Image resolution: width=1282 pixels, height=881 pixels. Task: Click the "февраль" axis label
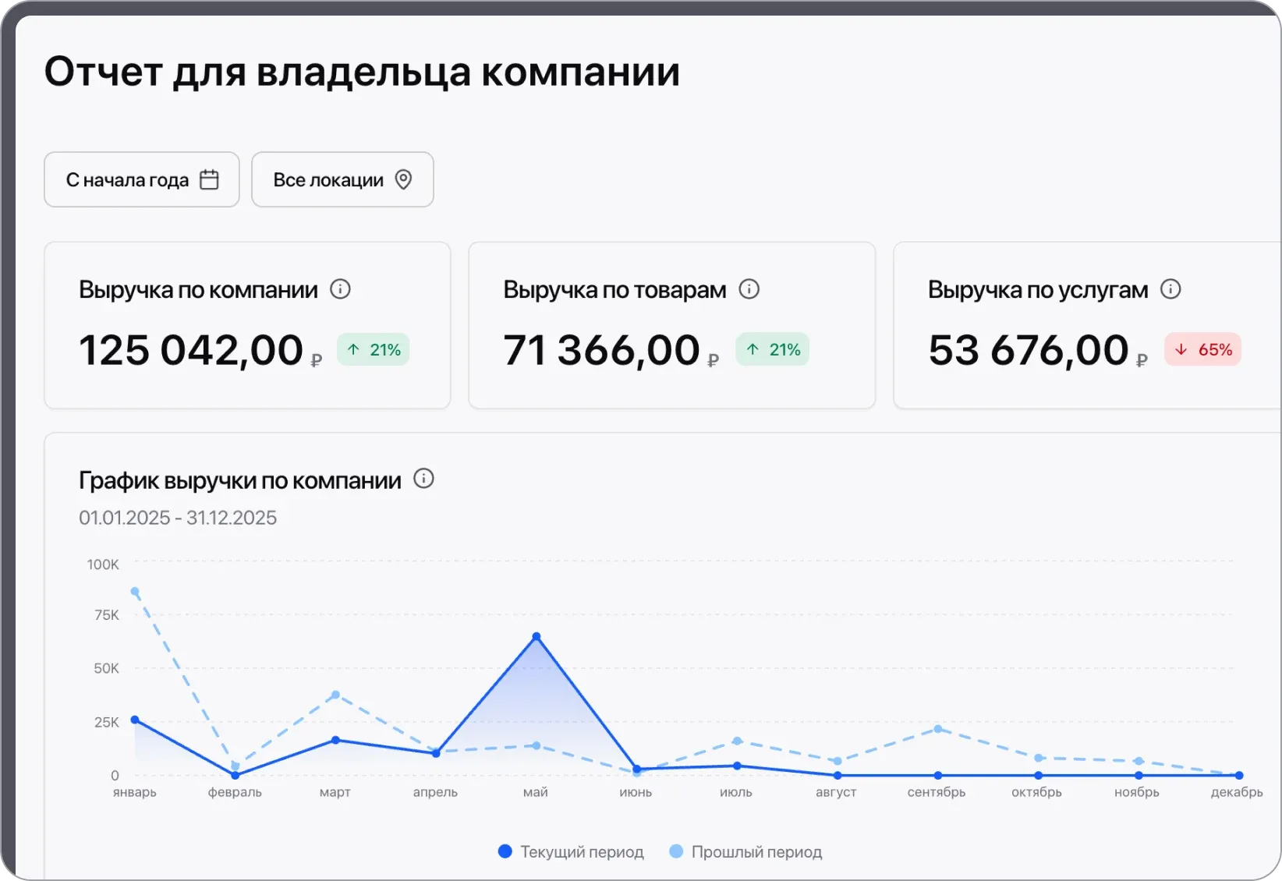235,792
